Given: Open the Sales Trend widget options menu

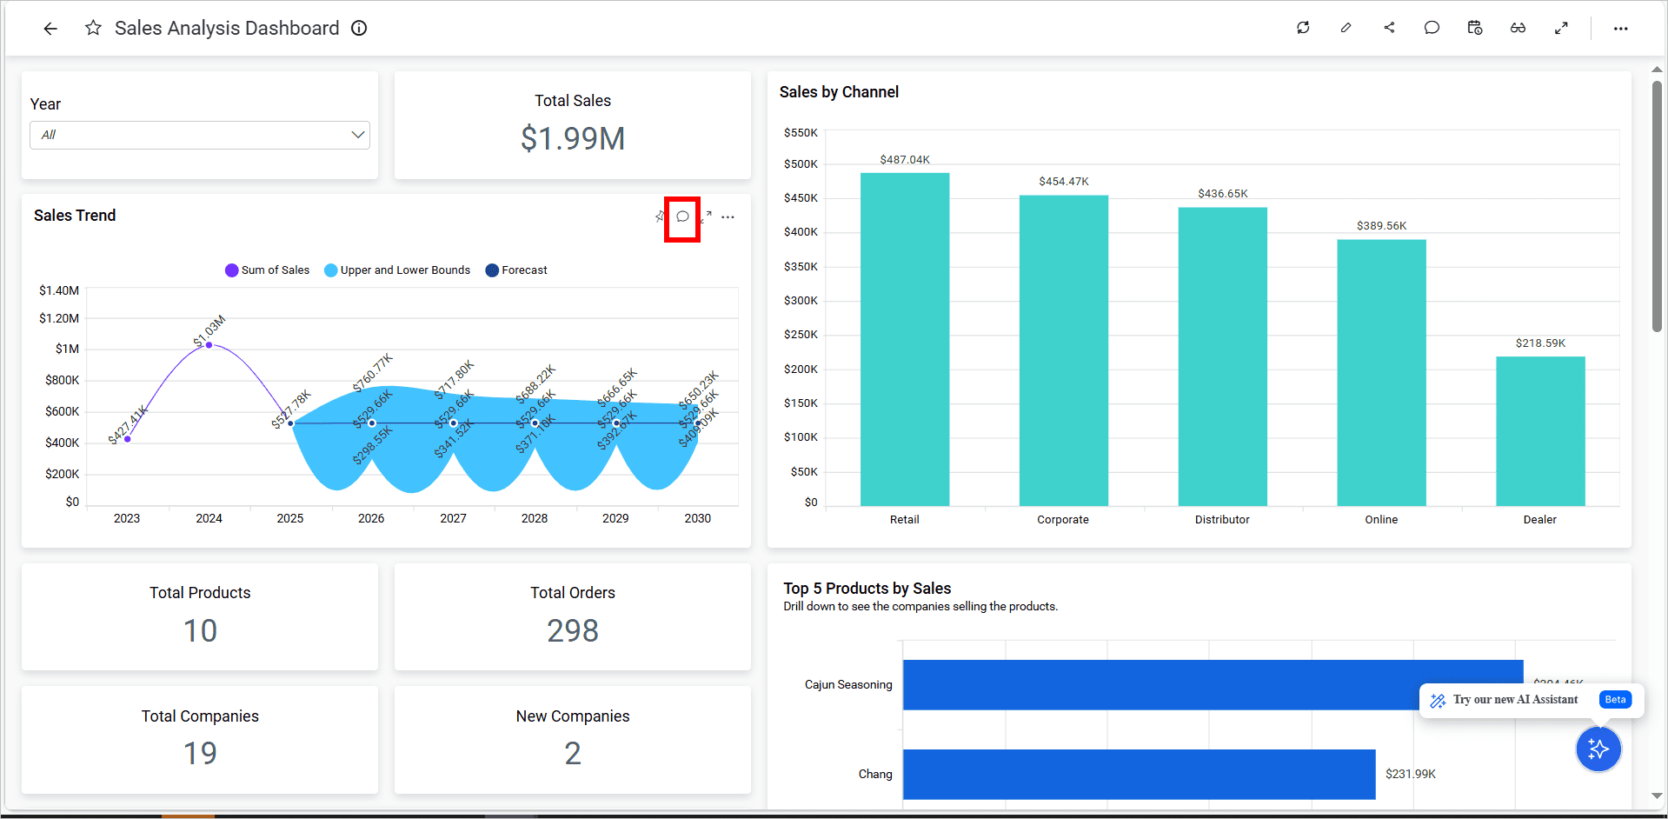Looking at the screenshot, I should [728, 216].
